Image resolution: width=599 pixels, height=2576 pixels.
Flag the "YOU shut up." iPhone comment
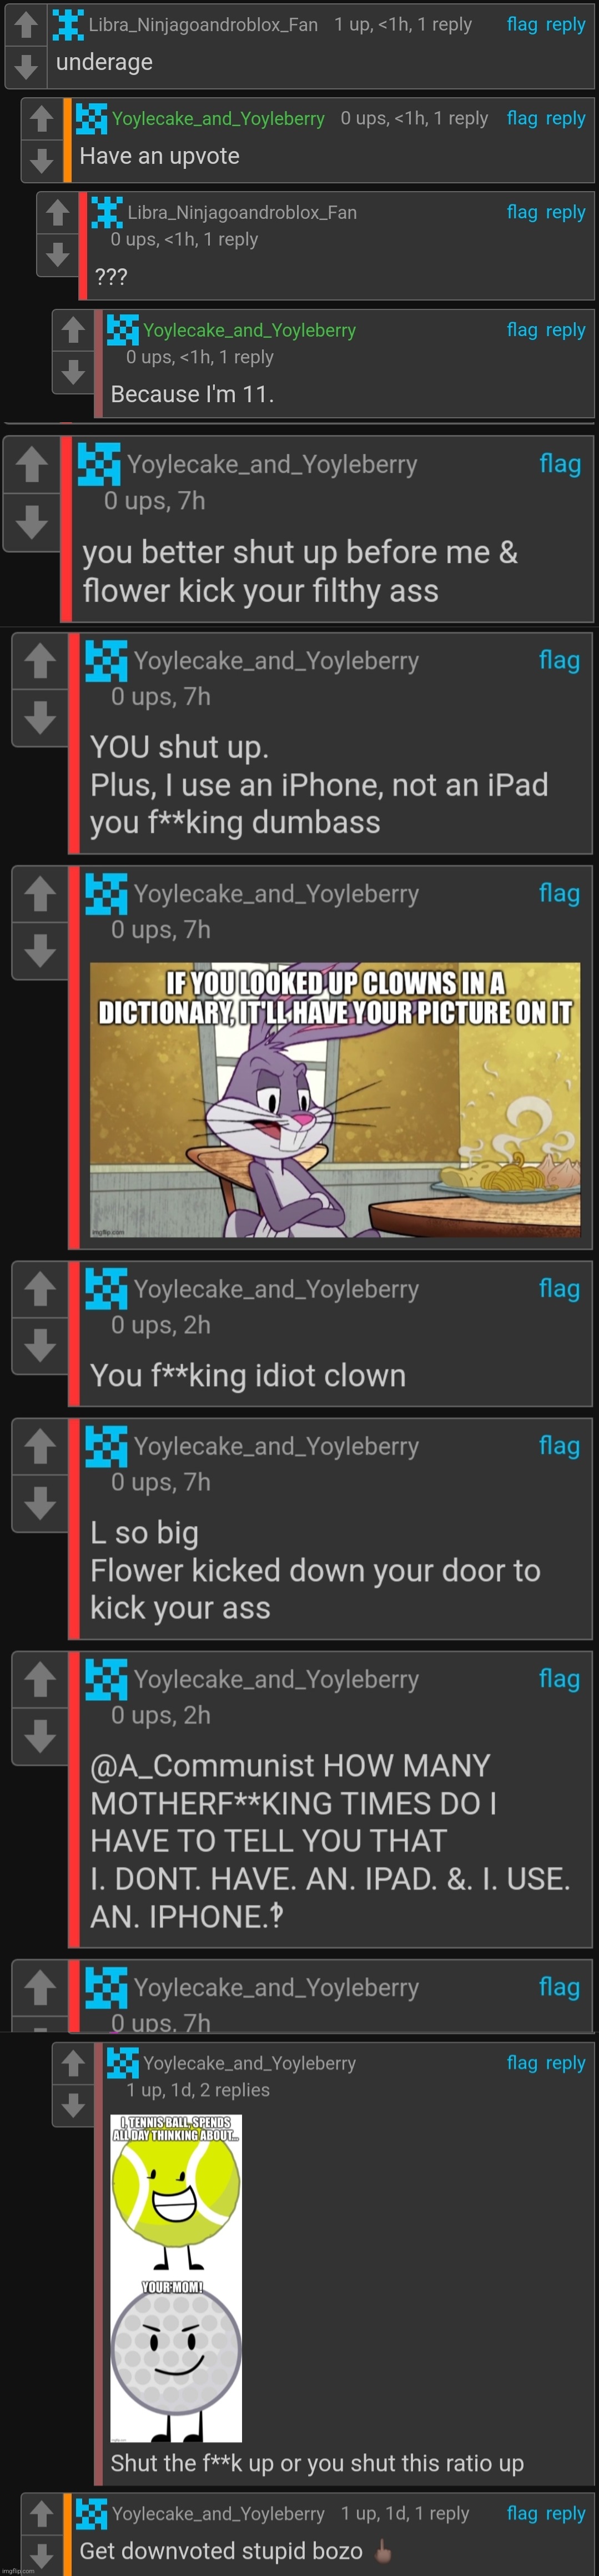click(x=559, y=660)
